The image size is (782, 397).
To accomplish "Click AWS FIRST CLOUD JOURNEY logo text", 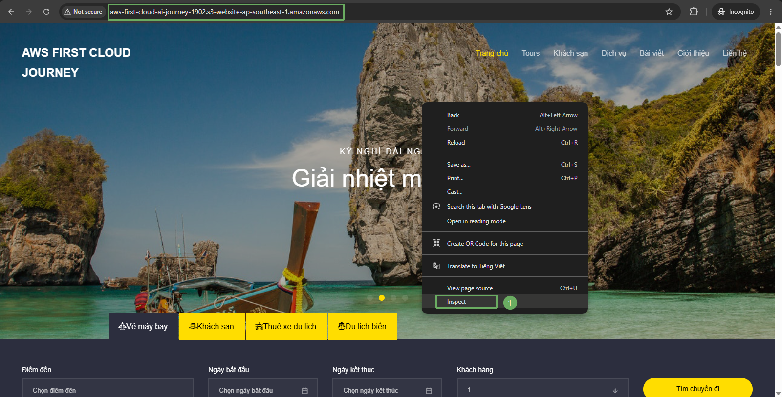I will [76, 63].
